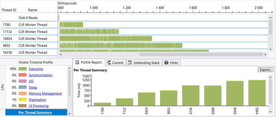Click the yellow Preemption color swatch
This screenshot has height=117, width=276.
[22, 100]
